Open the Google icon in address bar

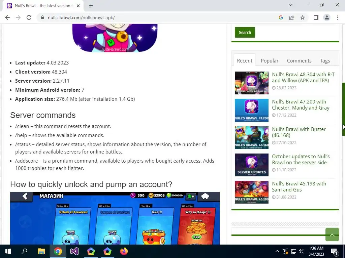281,17
